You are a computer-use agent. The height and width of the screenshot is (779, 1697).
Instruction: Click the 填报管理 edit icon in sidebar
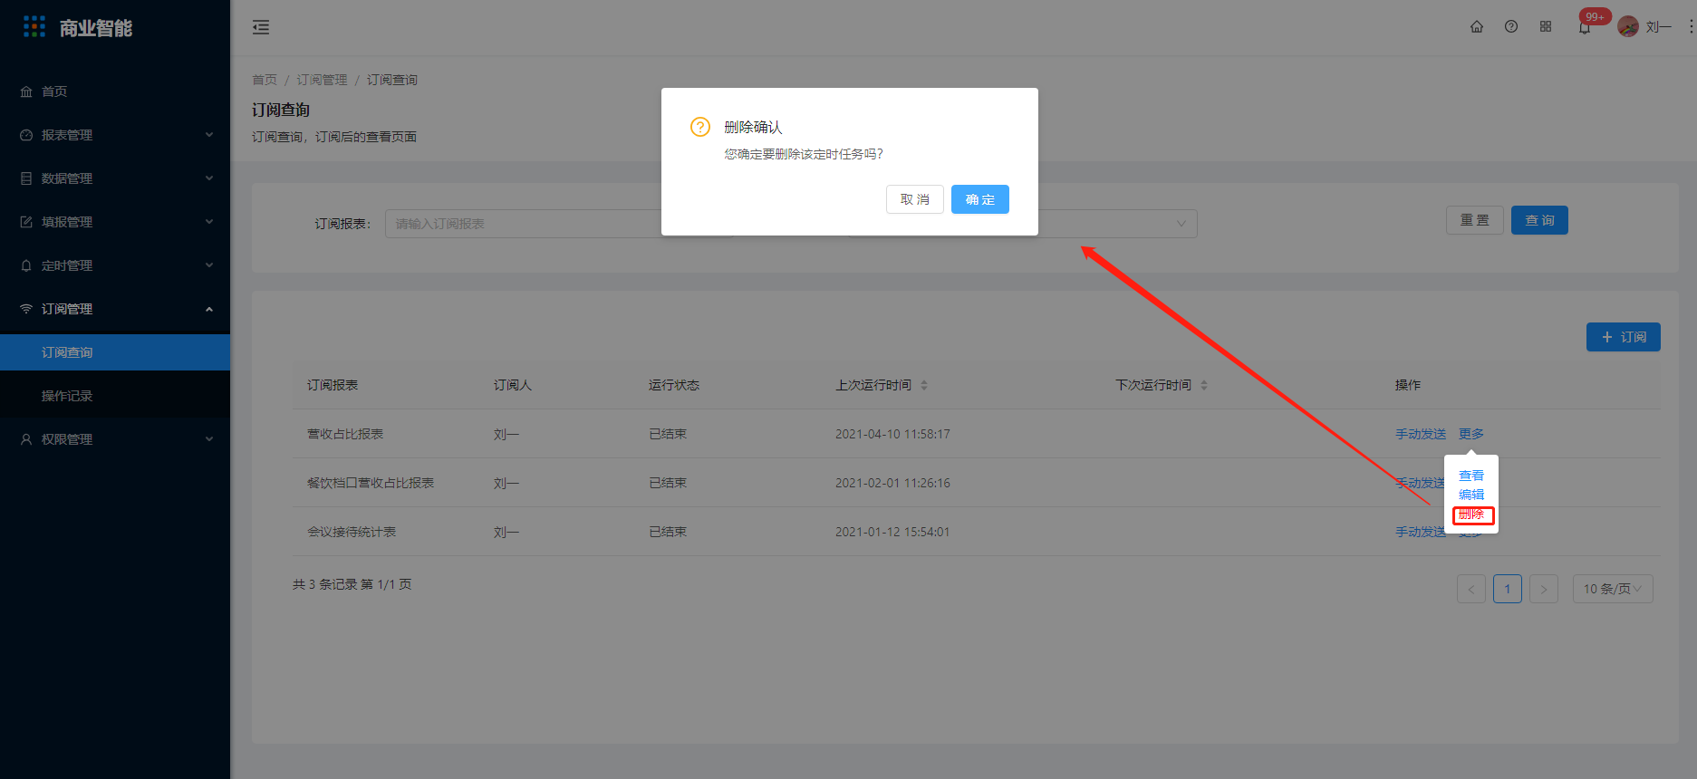[26, 222]
